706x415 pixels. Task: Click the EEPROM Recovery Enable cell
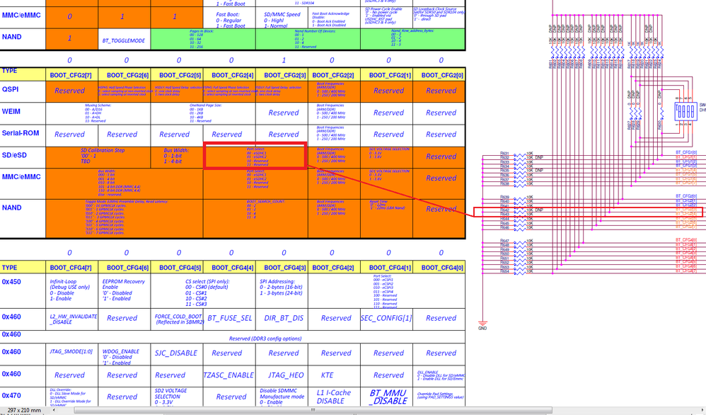[x=125, y=290]
